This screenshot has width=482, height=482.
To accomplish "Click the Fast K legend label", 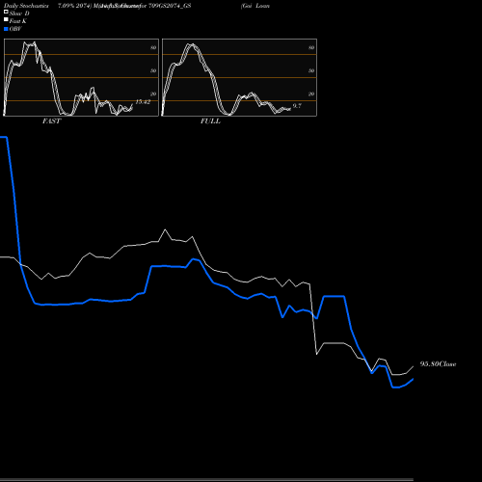I will (x=18, y=21).
